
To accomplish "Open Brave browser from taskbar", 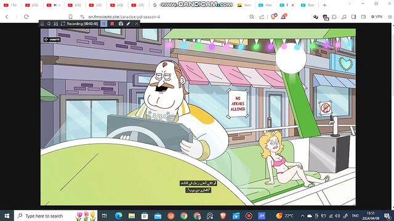I will [x=223, y=215].
